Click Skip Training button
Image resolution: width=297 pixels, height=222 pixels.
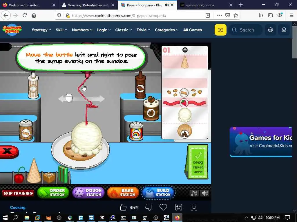tap(18, 193)
